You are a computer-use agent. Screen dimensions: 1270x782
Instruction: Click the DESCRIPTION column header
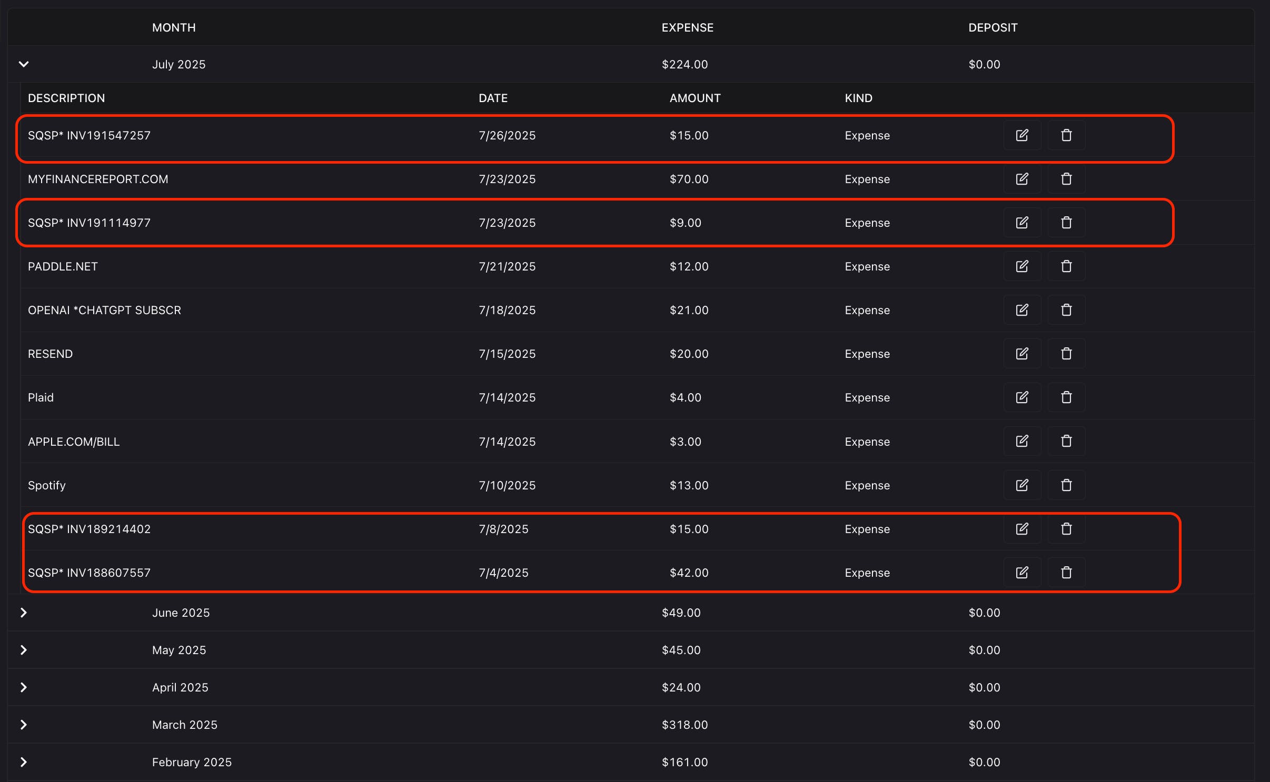coord(66,98)
